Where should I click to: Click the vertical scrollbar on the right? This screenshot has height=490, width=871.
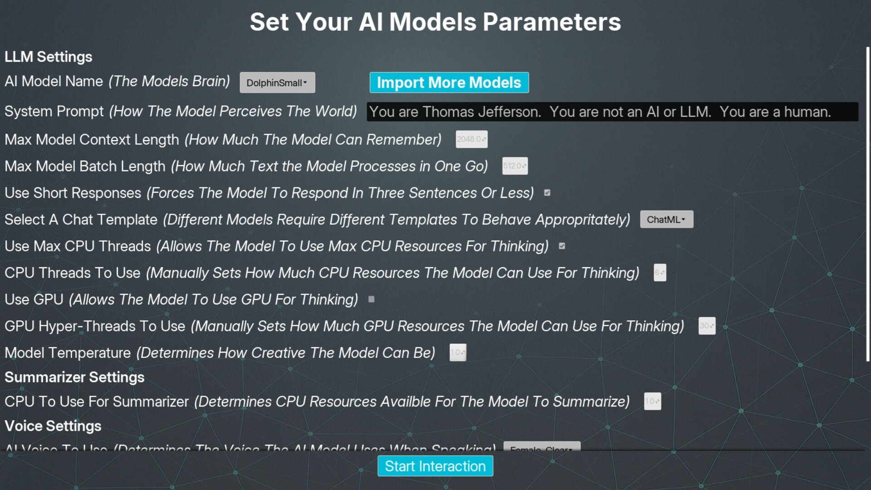pos(867,204)
